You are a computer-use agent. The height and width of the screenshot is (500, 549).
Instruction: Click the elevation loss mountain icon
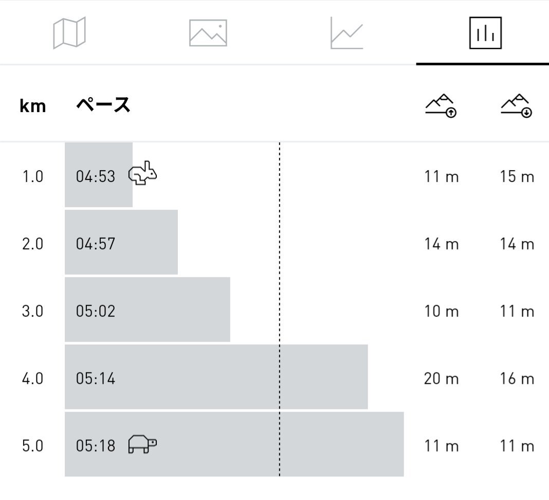(517, 106)
